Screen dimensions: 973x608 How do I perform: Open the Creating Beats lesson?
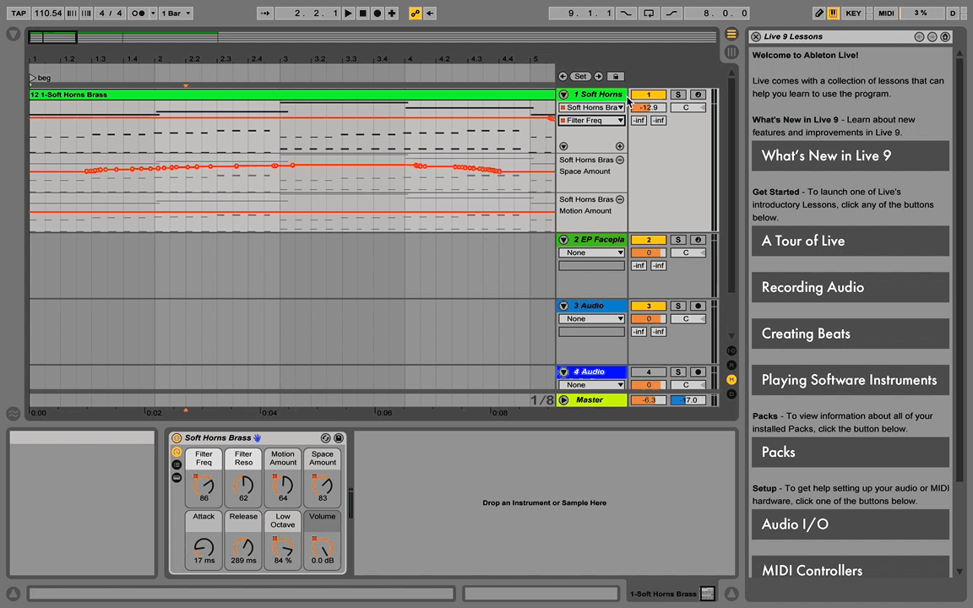[x=851, y=334]
